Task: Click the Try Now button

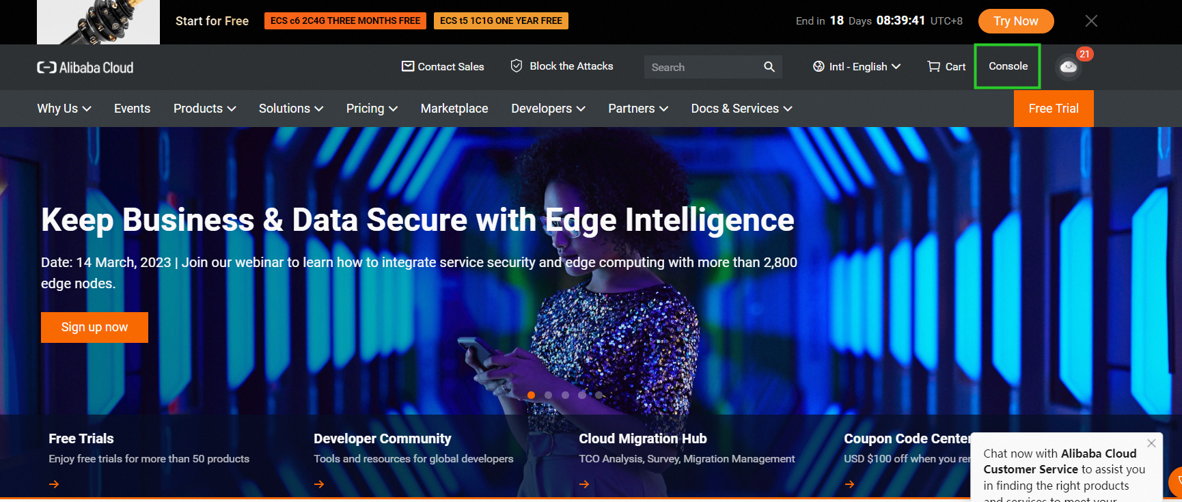Action: click(1016, 21)
